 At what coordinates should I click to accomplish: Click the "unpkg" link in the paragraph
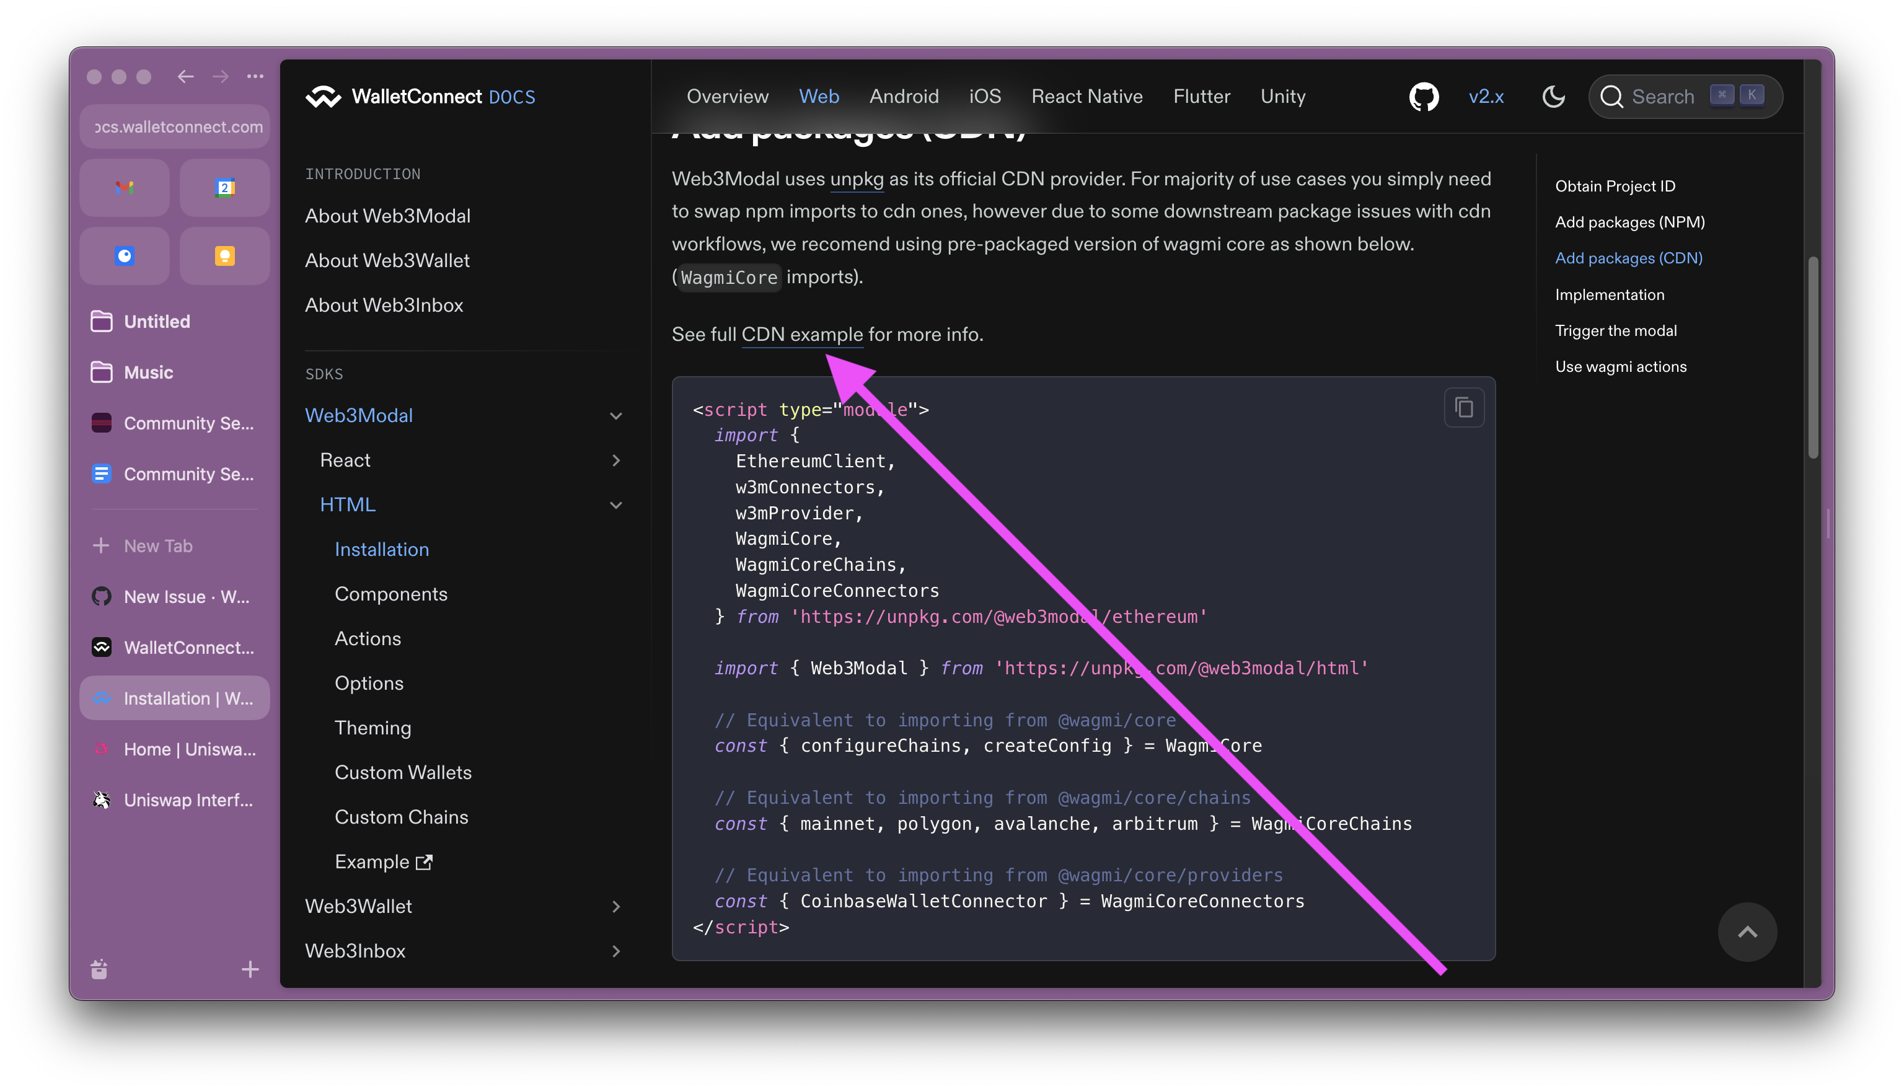coord(857,179)
